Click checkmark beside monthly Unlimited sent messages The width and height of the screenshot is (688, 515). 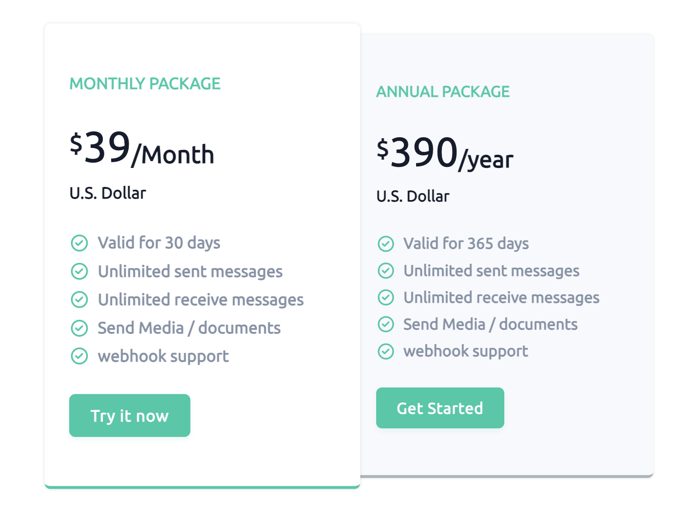79,271
